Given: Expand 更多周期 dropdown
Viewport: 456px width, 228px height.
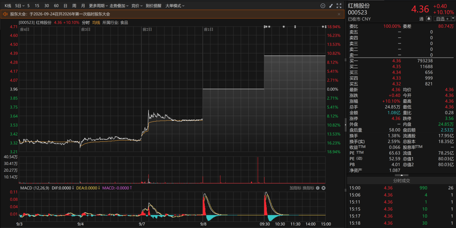Looking at the screenshot, I should click(x=98, y=6).
